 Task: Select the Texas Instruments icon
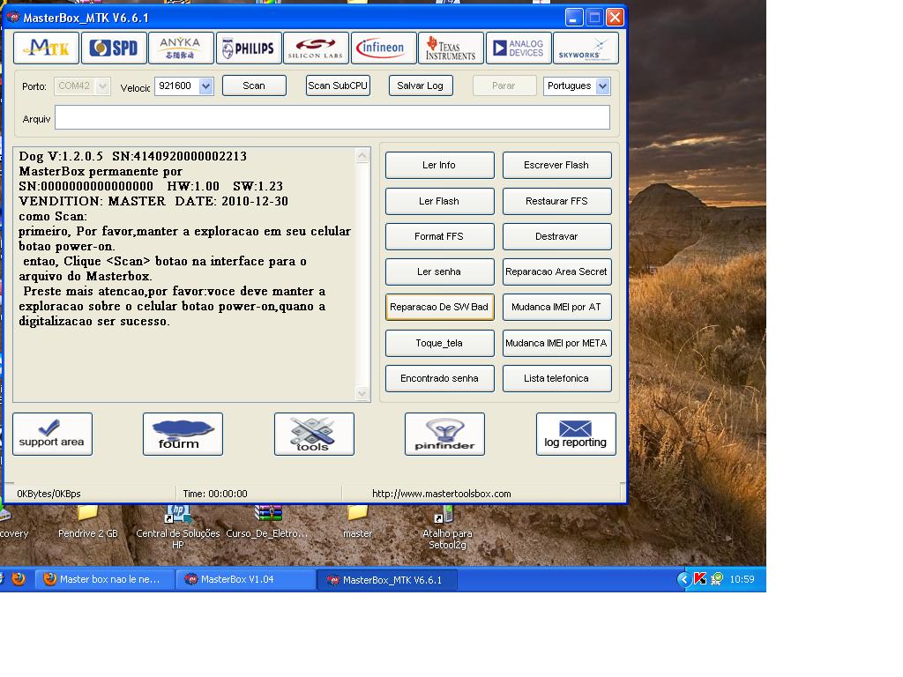point(451,48)
